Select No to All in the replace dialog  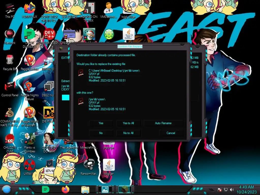click(x=128, y=133)
